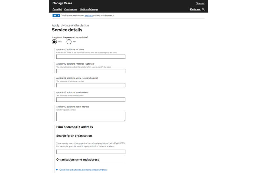Click the Search for an organisation field
This screenshot has height=173, width=260.
[x=91, y=152]
